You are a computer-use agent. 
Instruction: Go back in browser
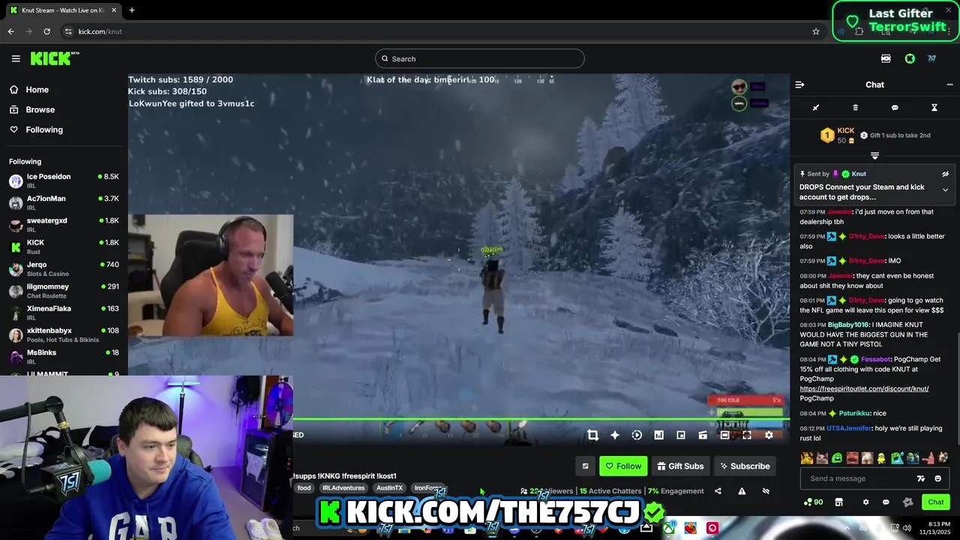pyautogui.click(x=10, y=31)
